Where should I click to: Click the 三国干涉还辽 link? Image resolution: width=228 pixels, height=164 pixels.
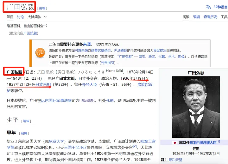pyautogui.click(x=75, y=148)
